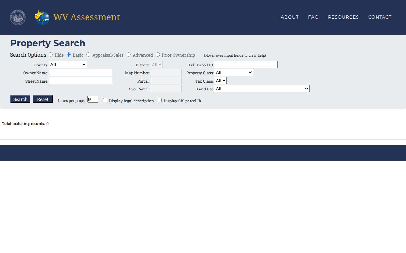The width and height of the screenshot is (406, 253).
Task: Open the WV Assessment home title
Action: 87,17
